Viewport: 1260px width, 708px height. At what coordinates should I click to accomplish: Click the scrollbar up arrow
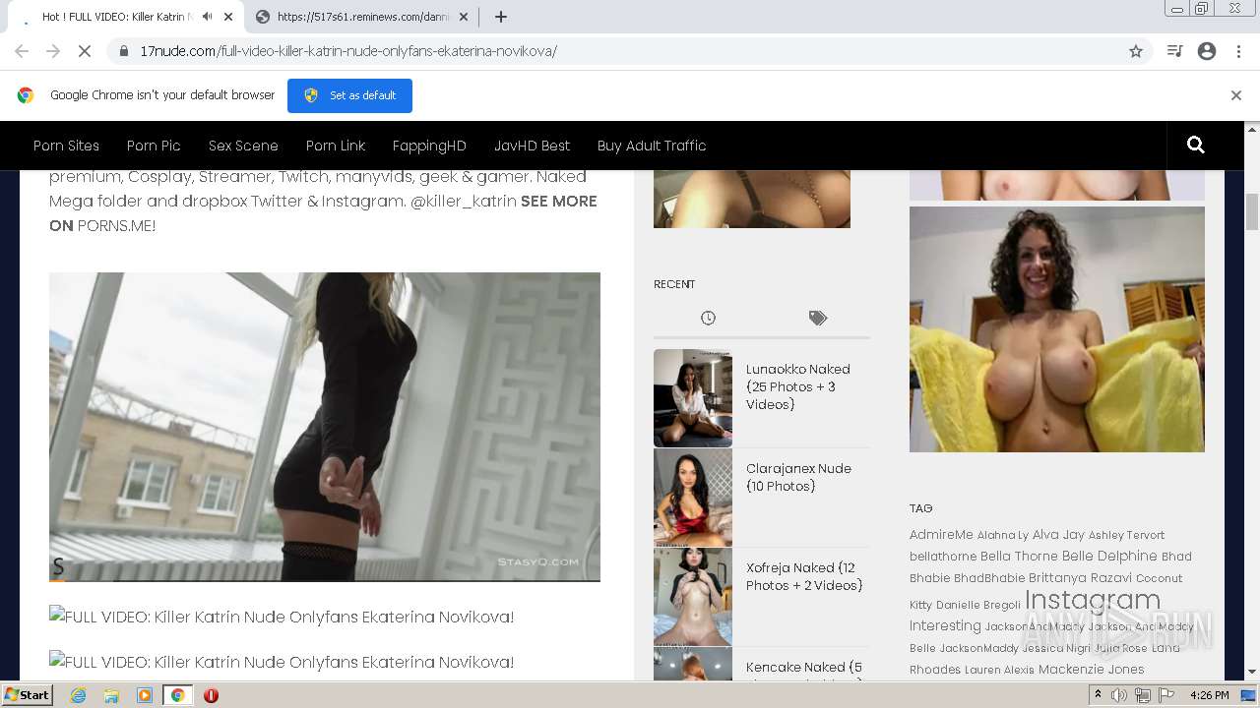(x=1252, y=129)
